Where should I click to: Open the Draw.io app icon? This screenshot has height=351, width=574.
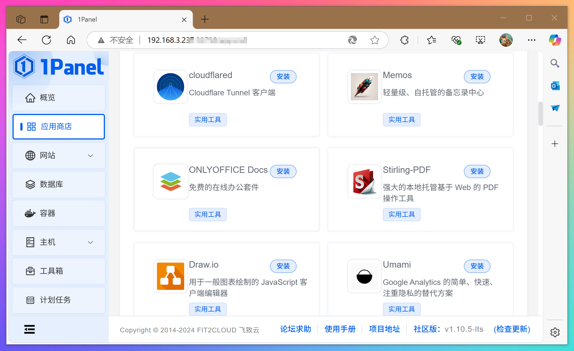click(170, 276)
